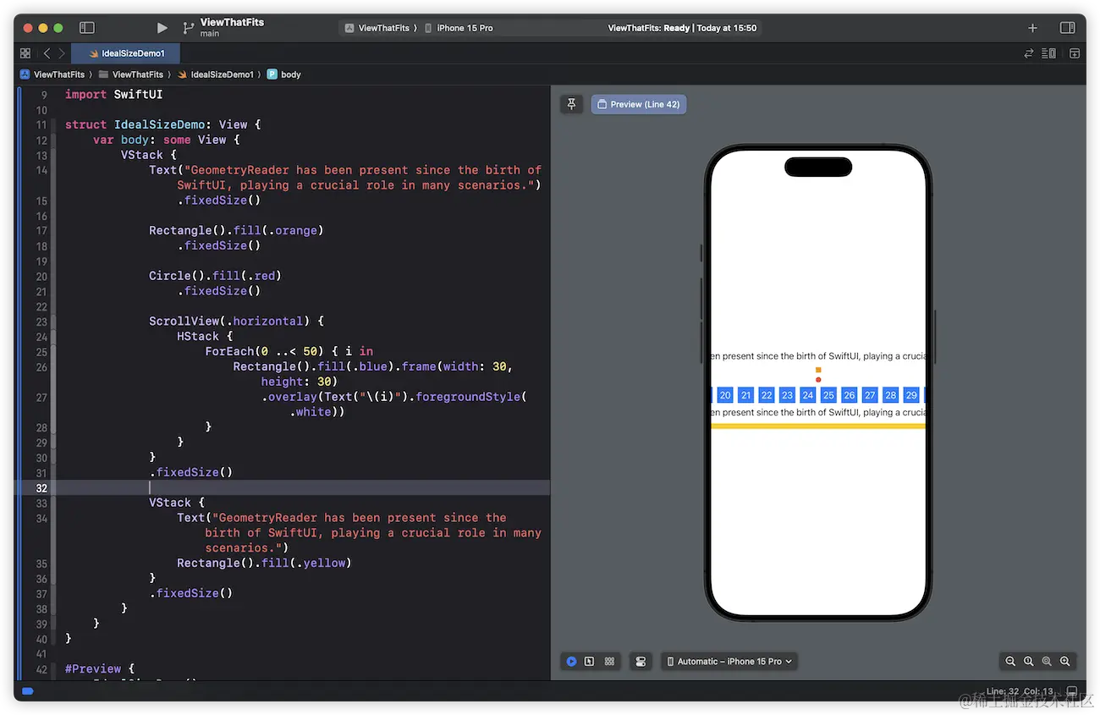The image size is (1100, 715).
Task: Zoom out the preview canvas
Action: tap(1010, 662)
